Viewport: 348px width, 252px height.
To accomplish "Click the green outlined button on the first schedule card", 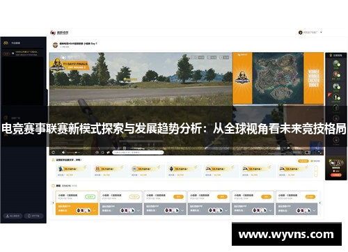I will click(90, 197).
